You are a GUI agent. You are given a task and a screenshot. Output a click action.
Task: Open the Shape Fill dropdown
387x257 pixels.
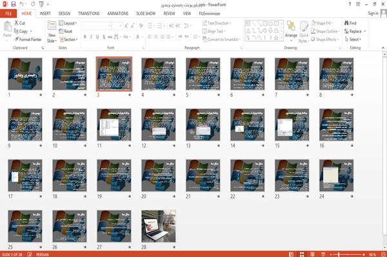(322, 23)
